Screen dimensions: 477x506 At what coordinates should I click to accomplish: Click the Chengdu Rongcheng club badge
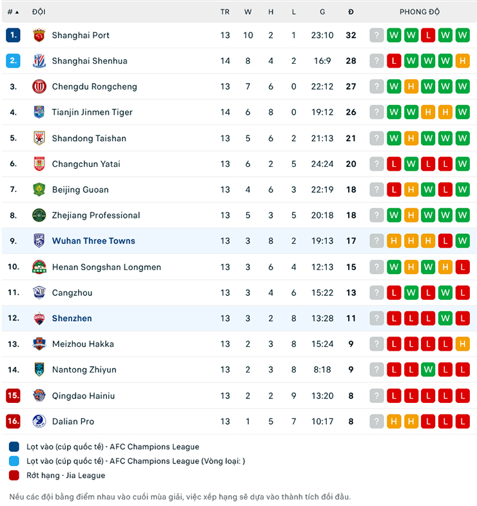pyautogui.click(x=39, y=86)
